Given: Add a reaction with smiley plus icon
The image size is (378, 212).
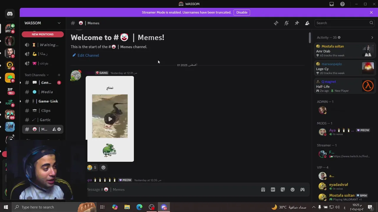Looking at the screenshot, I should pyautogui.click(x=103, y=168).
